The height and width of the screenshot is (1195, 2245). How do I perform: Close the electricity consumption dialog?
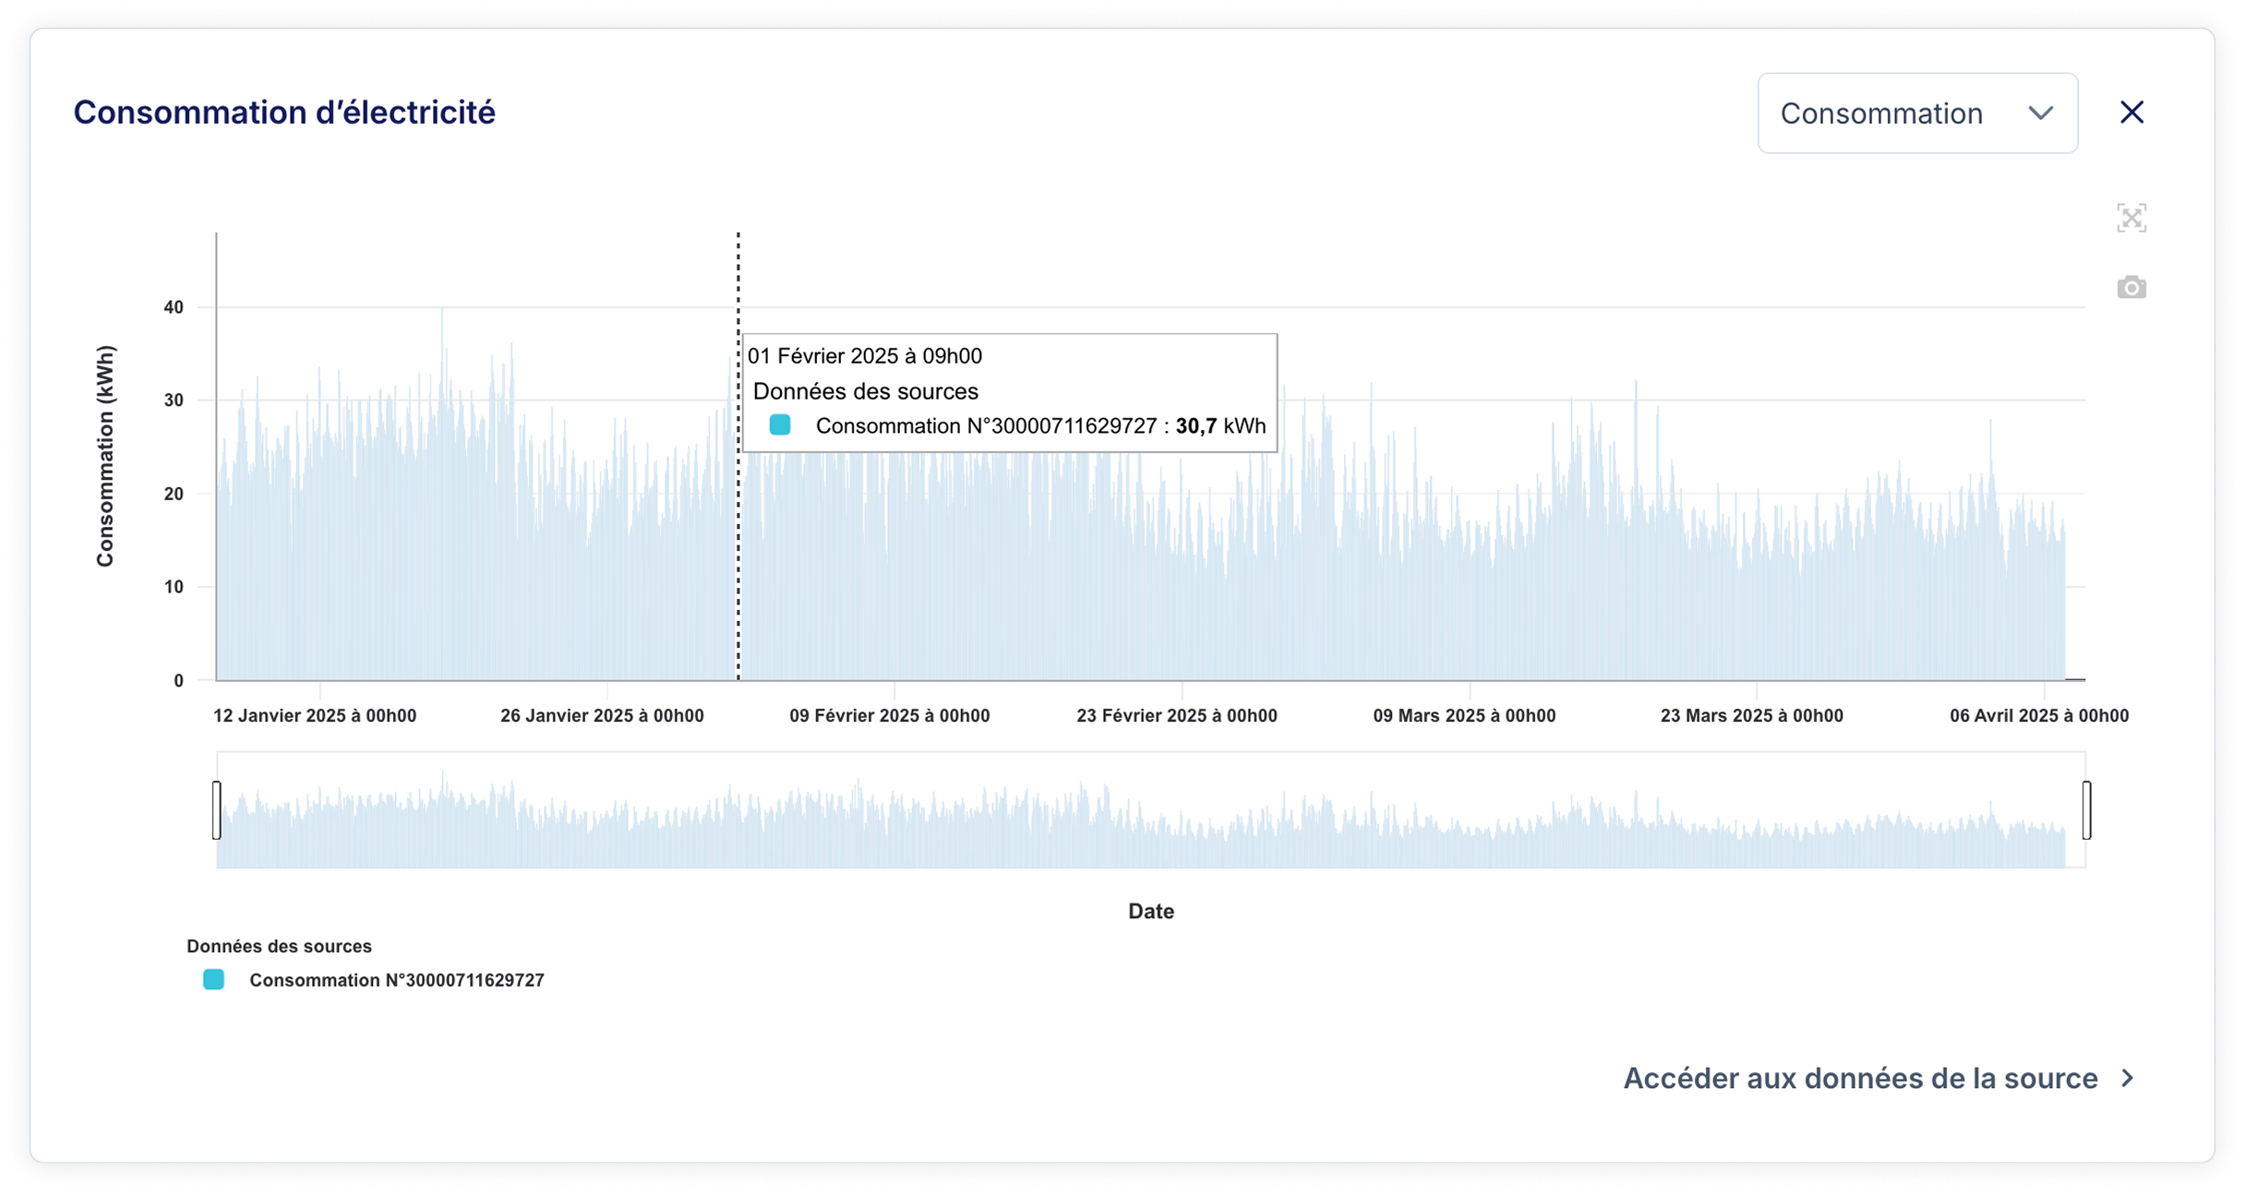pyautogui.click(x=2131, y=113)
